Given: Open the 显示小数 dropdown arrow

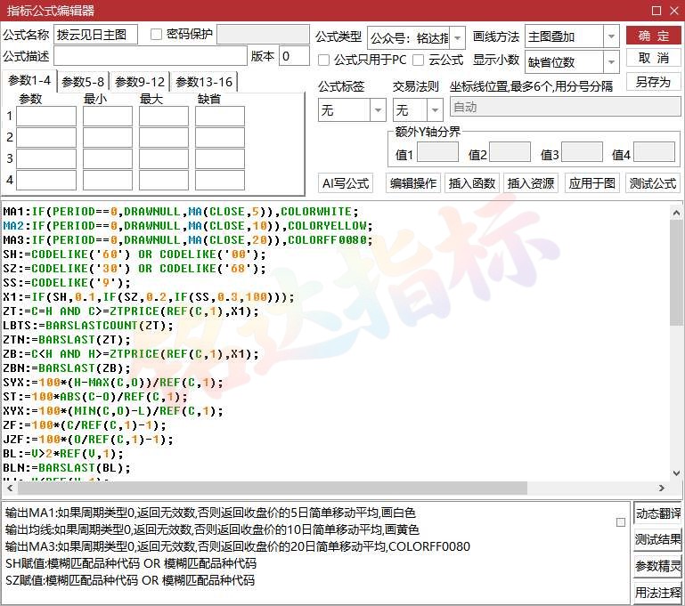Looking at the screenshot, I should [611, 62].
